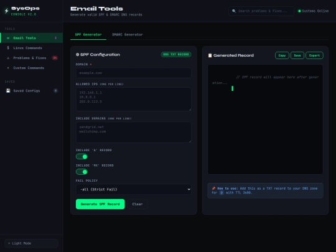Focus the Domain input field
336x252 pixels.
tap(134, 73)
